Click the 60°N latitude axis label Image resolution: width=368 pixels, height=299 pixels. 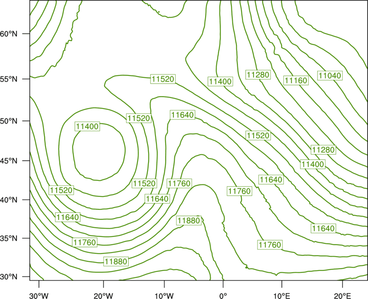tap(9, 34)
